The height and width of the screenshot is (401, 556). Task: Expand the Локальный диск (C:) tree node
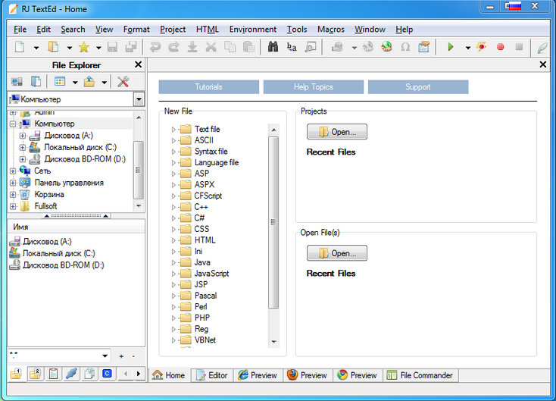[22, 147]
